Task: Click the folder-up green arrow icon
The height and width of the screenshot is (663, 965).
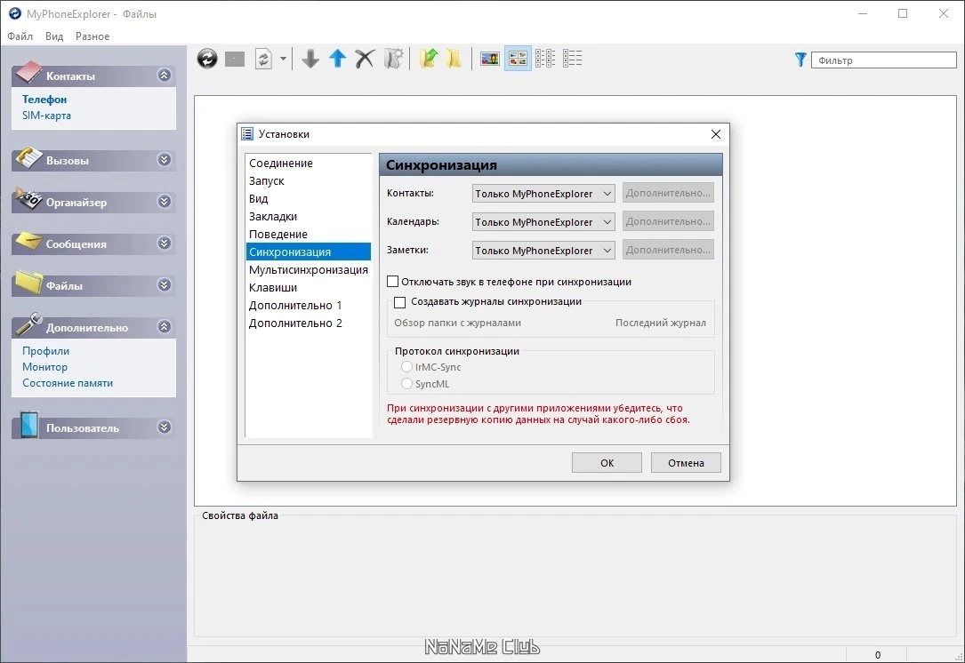Action: [x=429, y=59]
